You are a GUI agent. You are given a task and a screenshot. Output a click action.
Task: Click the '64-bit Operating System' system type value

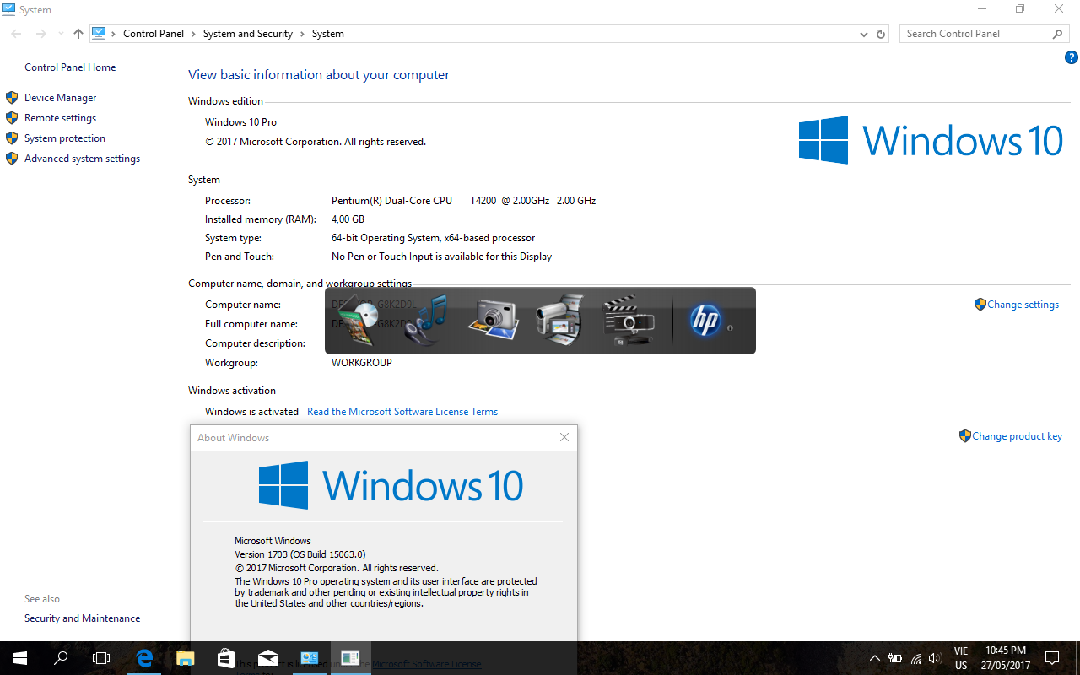point(433,238)
